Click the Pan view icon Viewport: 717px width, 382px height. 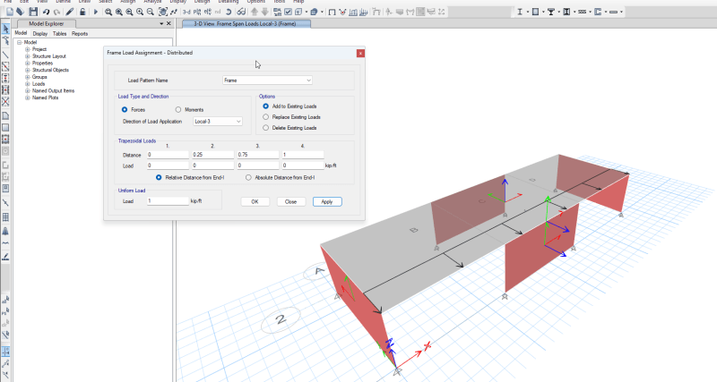point(163,12)
